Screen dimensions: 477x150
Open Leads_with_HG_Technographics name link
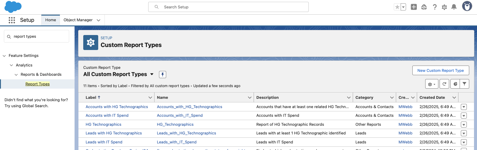point(187,133)
